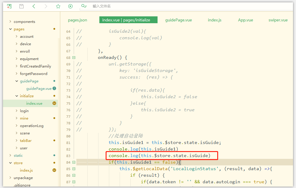Toggle code fold on line 87
This screenshot has height=188, width=296.
[x=74, y=182]
